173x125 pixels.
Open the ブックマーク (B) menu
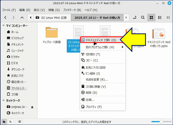[72, 10]
